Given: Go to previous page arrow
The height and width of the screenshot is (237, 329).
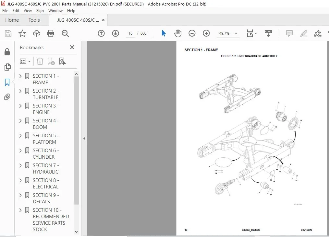Looking at the screenshot, I should [x=101, y=33].
